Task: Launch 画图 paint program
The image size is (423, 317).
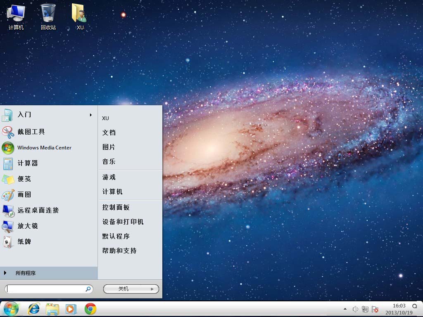Action: pyautogui.click(x=24, y=195)
